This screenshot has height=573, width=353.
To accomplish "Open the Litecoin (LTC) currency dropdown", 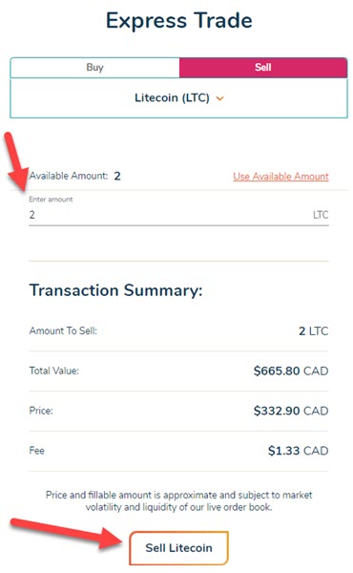I will click(178, 98).
